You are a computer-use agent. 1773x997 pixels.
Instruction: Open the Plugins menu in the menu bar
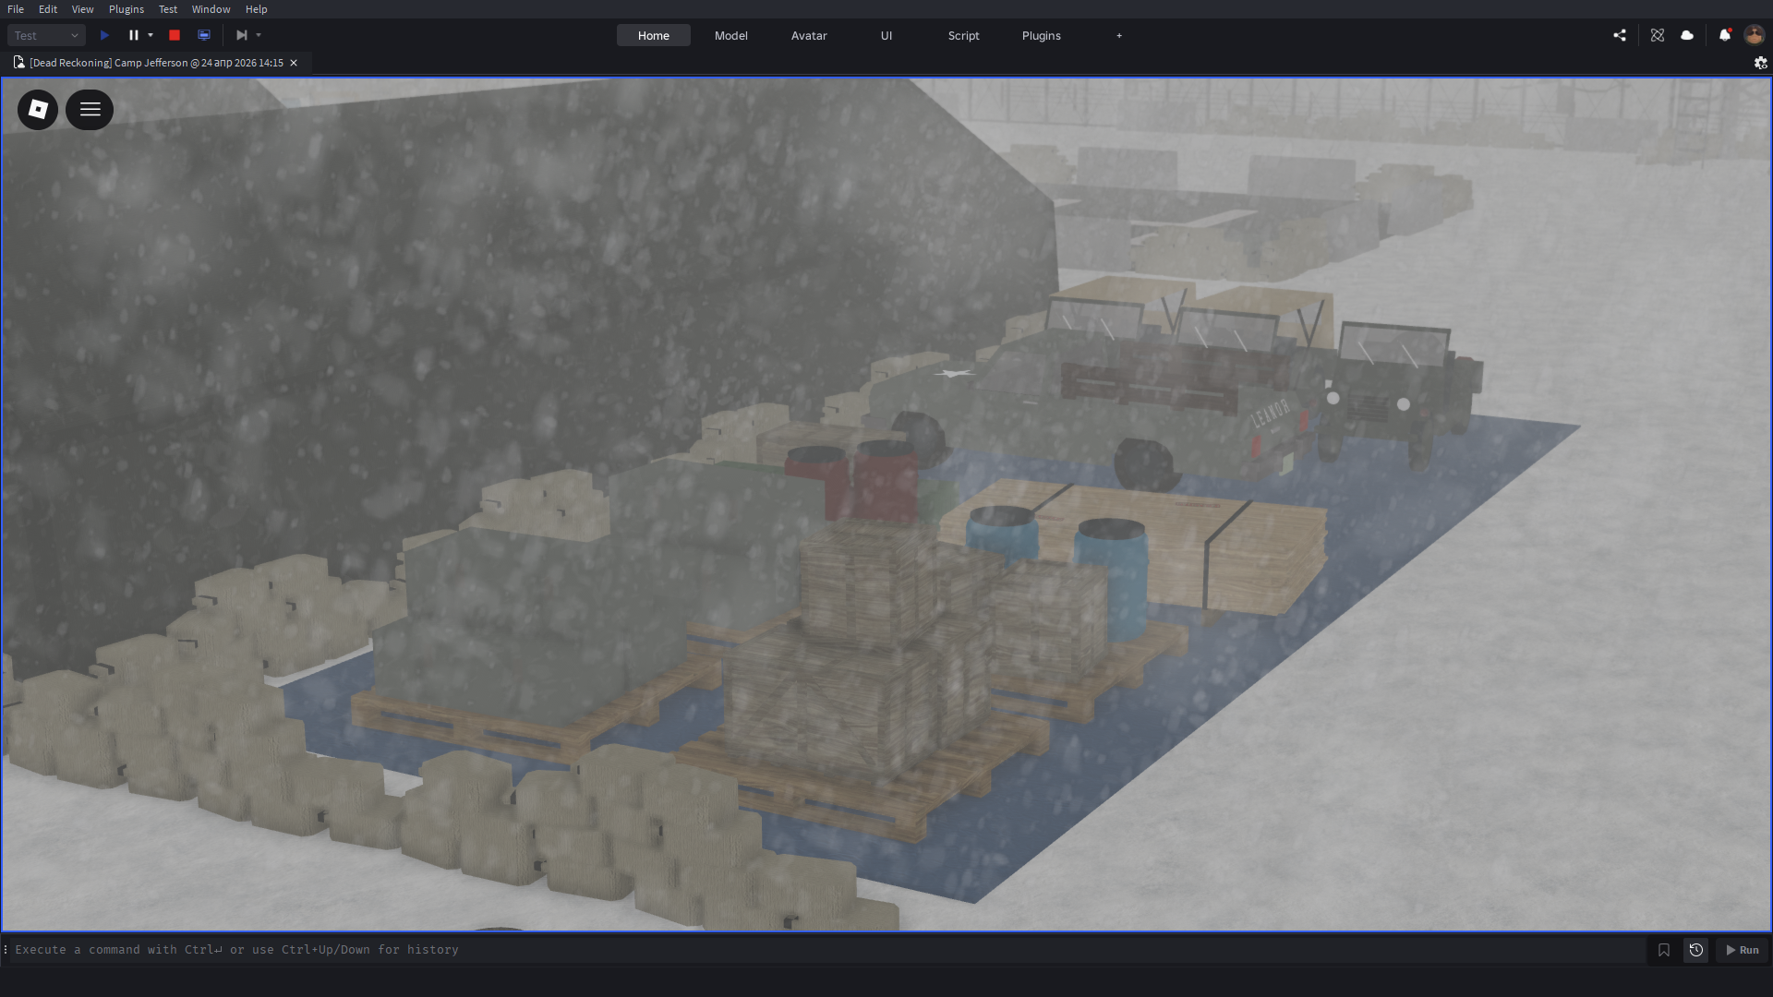click(x=127, y=9)
